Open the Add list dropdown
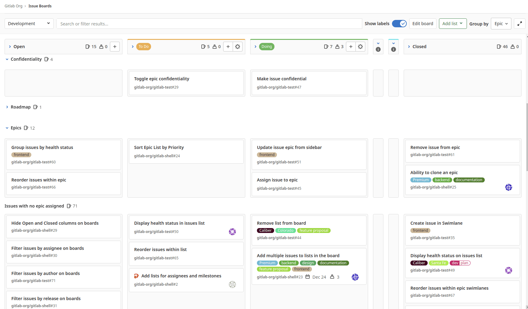This screenshot has height=309, width=528. click(452, 24)
